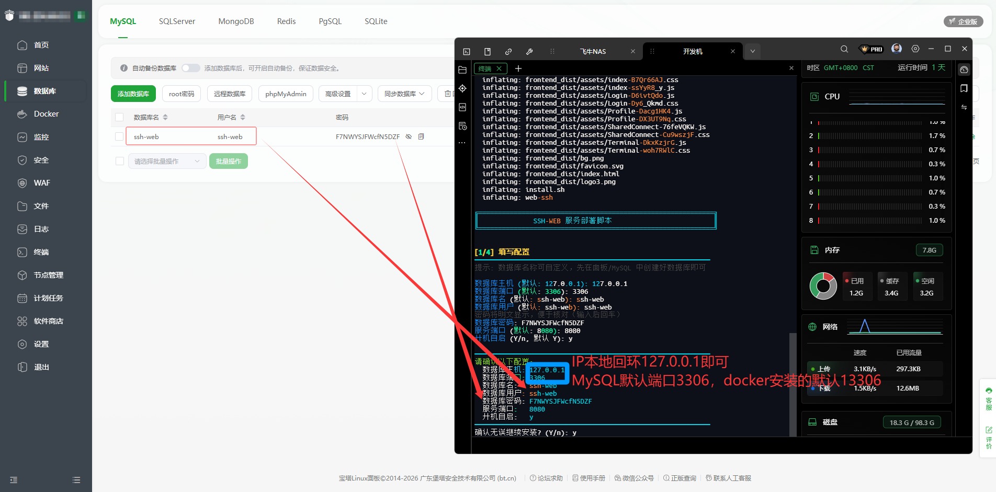Switch to SQLServer tab
Image resolution: width=996 pixels, height=492 pixels.
[x=177, y=21]
